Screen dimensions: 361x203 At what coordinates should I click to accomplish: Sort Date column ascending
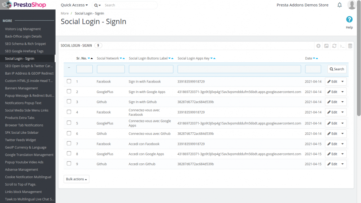(317, 58)
